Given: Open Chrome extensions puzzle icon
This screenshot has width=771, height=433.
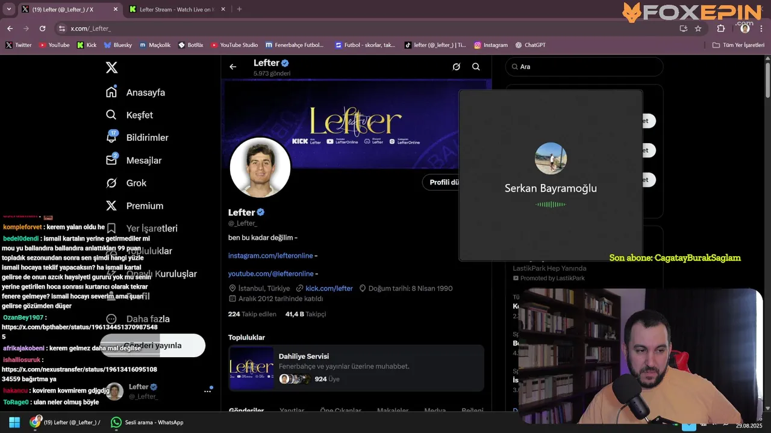Looking at the screenshot, I should click(x=721, y=28).
